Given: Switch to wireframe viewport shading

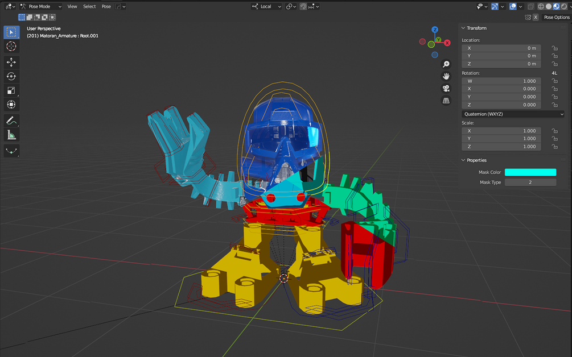Looking at the screenshot, I should [x=541, y=6].
